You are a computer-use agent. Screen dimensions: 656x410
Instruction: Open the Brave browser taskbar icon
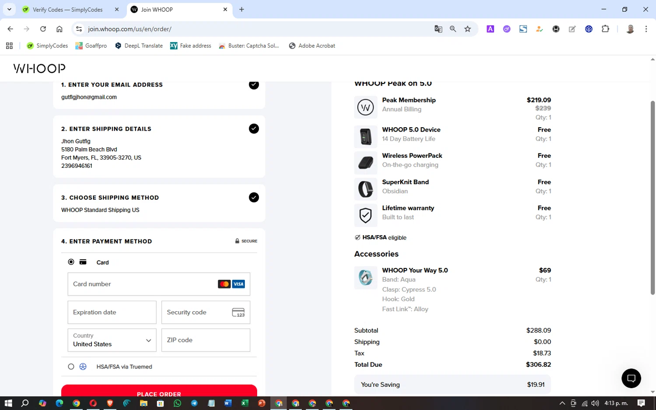(x=110, y=403)
